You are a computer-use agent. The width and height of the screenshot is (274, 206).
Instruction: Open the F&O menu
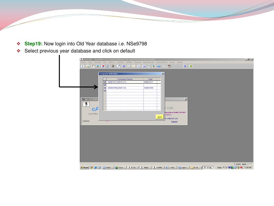pyautogui.click(x=105, y=62)
